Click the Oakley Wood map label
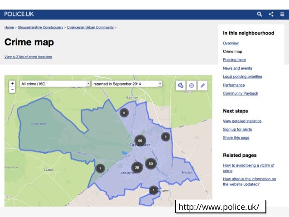 click(39, 124)
